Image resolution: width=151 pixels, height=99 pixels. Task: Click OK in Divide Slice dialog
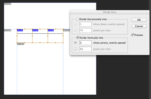[x=139, y=20]
